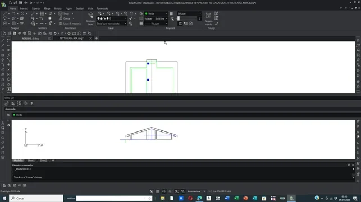Screen dimensions: 361x202
Task: Toggle the grid display in status bar
Action: tap(158, 191)
